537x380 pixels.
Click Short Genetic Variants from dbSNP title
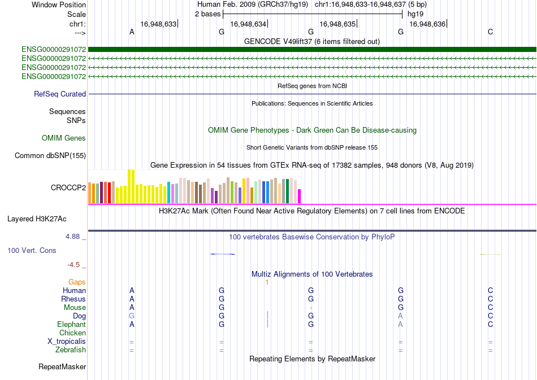(x=312, y=147)
